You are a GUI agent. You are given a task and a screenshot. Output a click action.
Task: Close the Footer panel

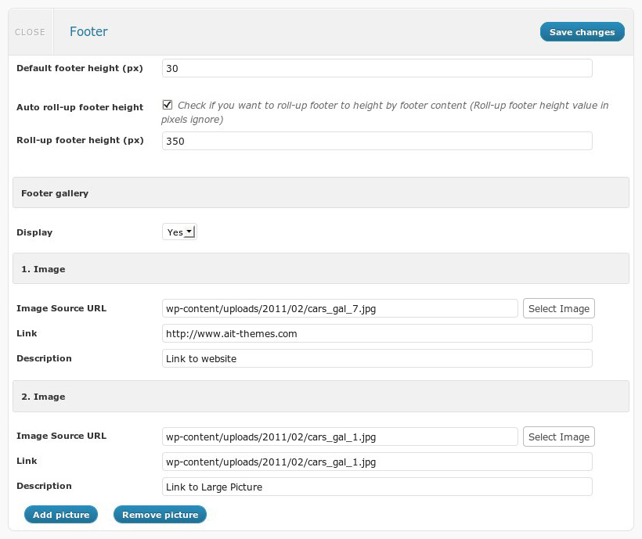[x=30, y=32]
